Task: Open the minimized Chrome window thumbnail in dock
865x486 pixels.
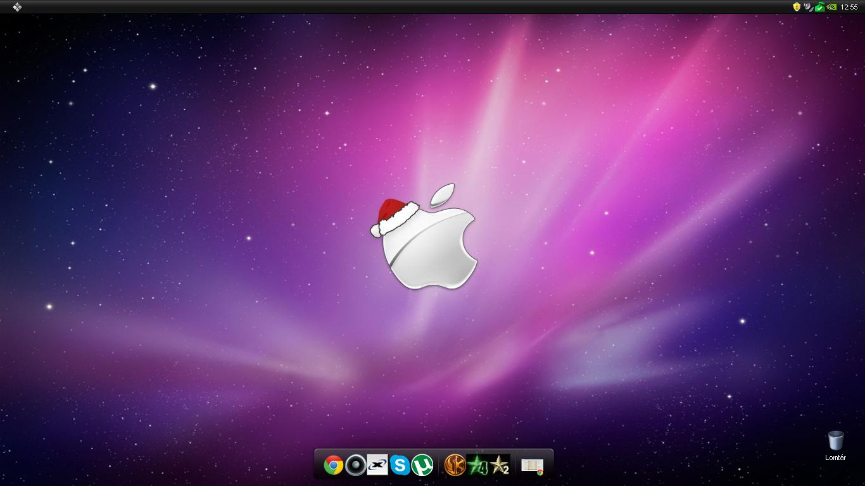Action: pyautogui.click(x=533, y=466)
